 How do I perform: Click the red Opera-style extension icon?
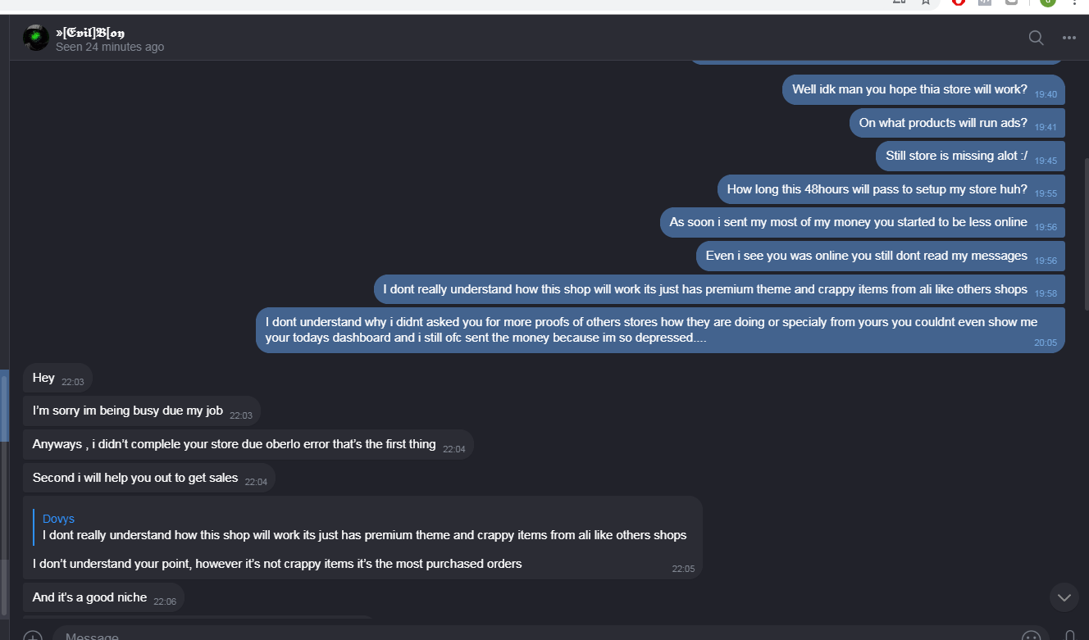pyautogui.click(x=959, y=2)
